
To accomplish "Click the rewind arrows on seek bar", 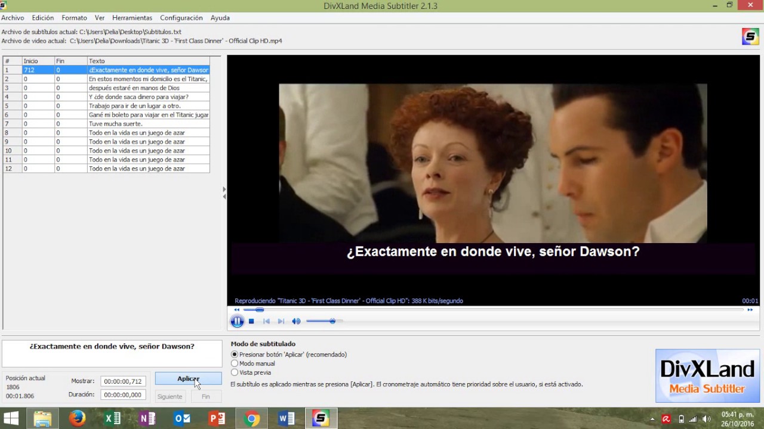I will 237,310.
